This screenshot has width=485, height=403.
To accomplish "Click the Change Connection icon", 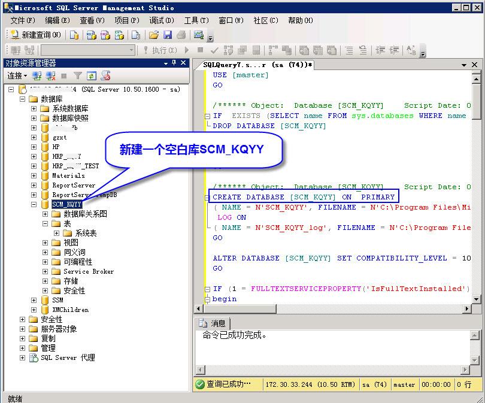I will pyautogui.click(x=29, y=50).
